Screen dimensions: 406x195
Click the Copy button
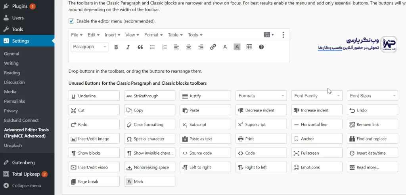pos(149,110)
